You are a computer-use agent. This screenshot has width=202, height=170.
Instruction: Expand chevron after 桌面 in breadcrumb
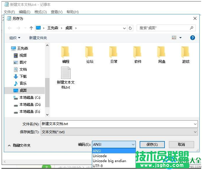76,28
